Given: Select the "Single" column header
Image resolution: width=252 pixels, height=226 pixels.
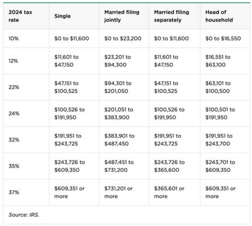Looking at the screenshot, I should point(62,16).
